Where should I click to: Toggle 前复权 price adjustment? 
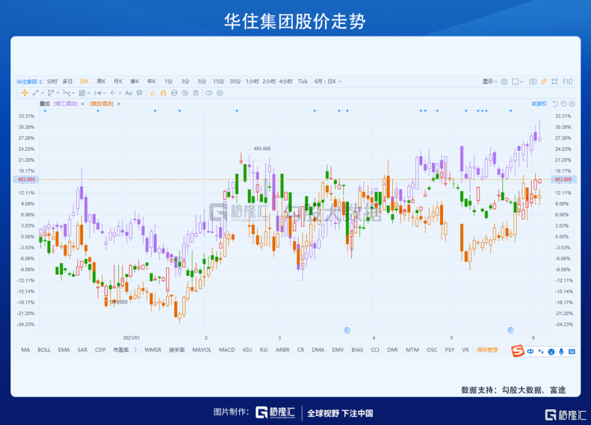pyautogui.click(x=539, y=103)
